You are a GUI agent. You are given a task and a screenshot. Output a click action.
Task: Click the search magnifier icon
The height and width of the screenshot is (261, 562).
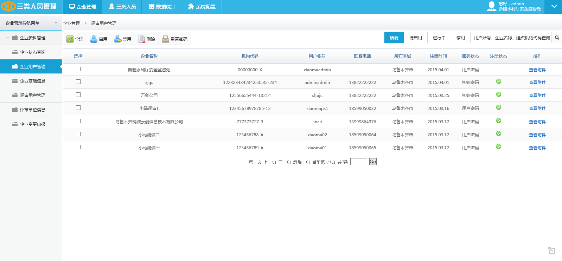(x=557, y=38)
